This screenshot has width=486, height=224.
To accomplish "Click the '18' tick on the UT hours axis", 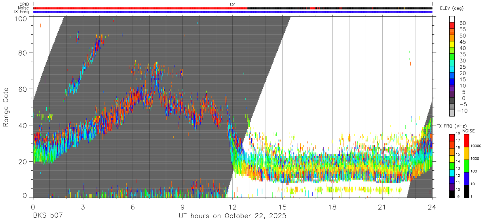I will pos(332,207).
